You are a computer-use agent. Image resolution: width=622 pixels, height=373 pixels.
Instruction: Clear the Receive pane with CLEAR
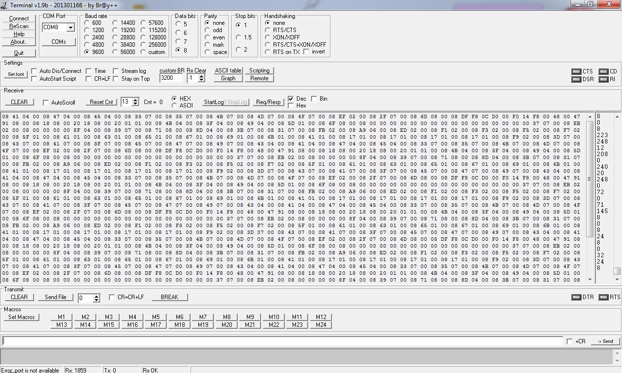[19, 102]
